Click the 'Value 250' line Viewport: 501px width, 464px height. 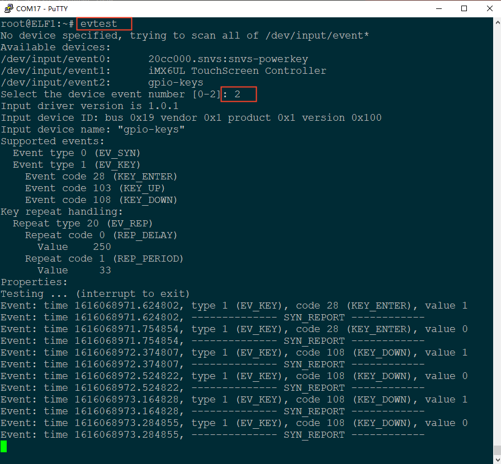(x=74, y=247)
